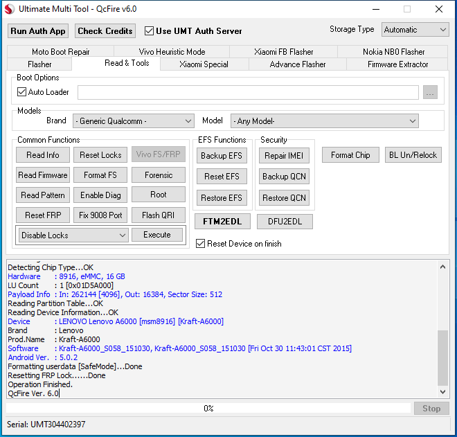Open the Model dropdown
Viewport: 457px width, 437px height.
[x=324, y=121]
